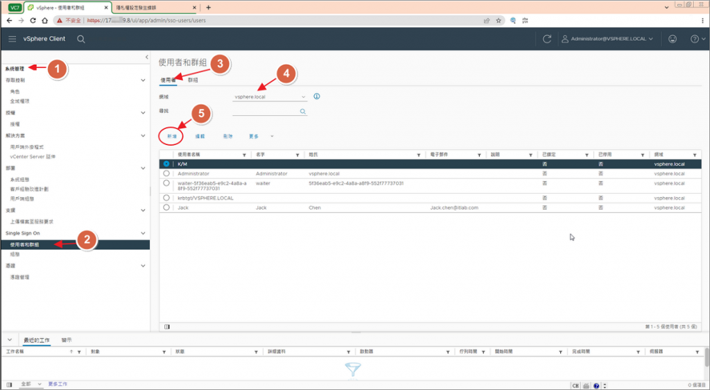Open a new browser tab
Screen dimensions: 710x390
pos(208,8)
